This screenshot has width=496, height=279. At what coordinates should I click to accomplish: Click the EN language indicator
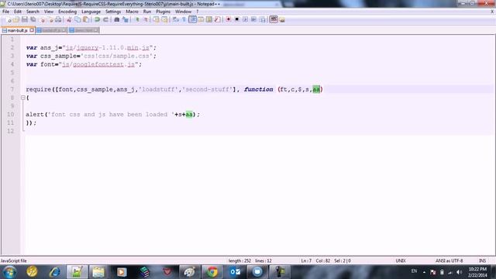(414, 271)
